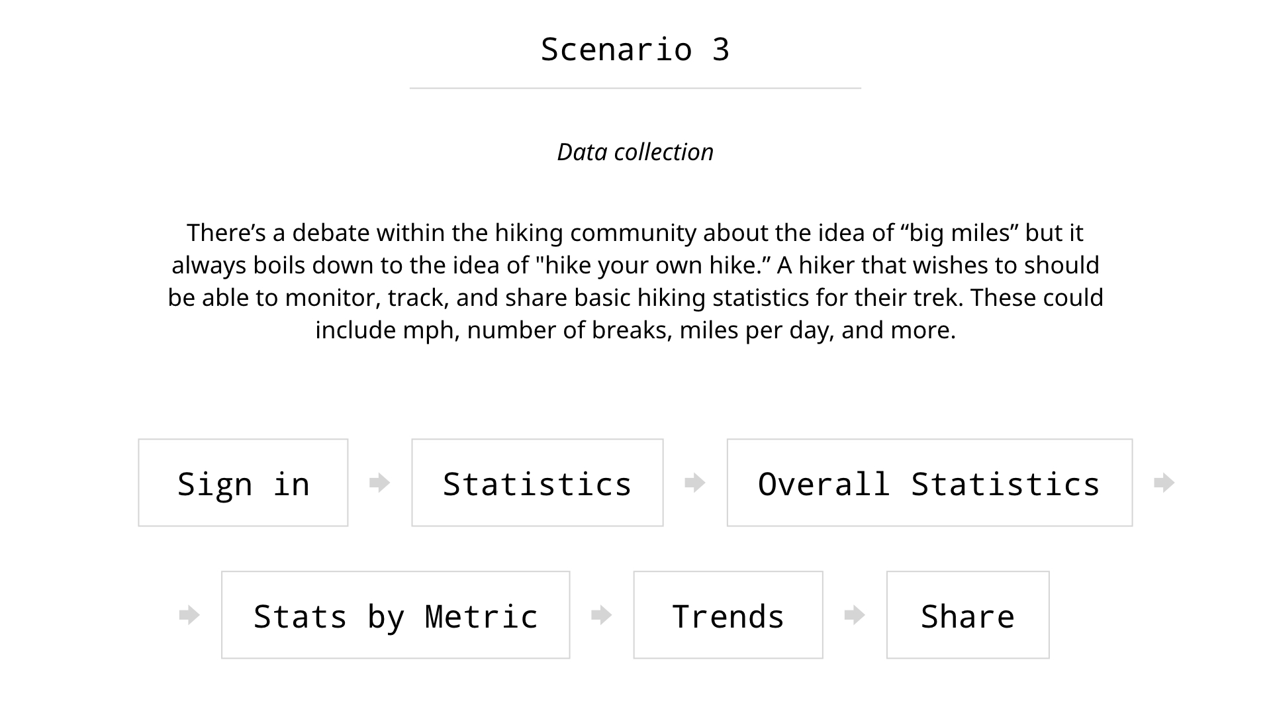Click the scenario description paragraph

[x=635, y=281]
